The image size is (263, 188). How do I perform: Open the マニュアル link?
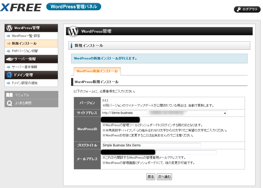(31, 95)
